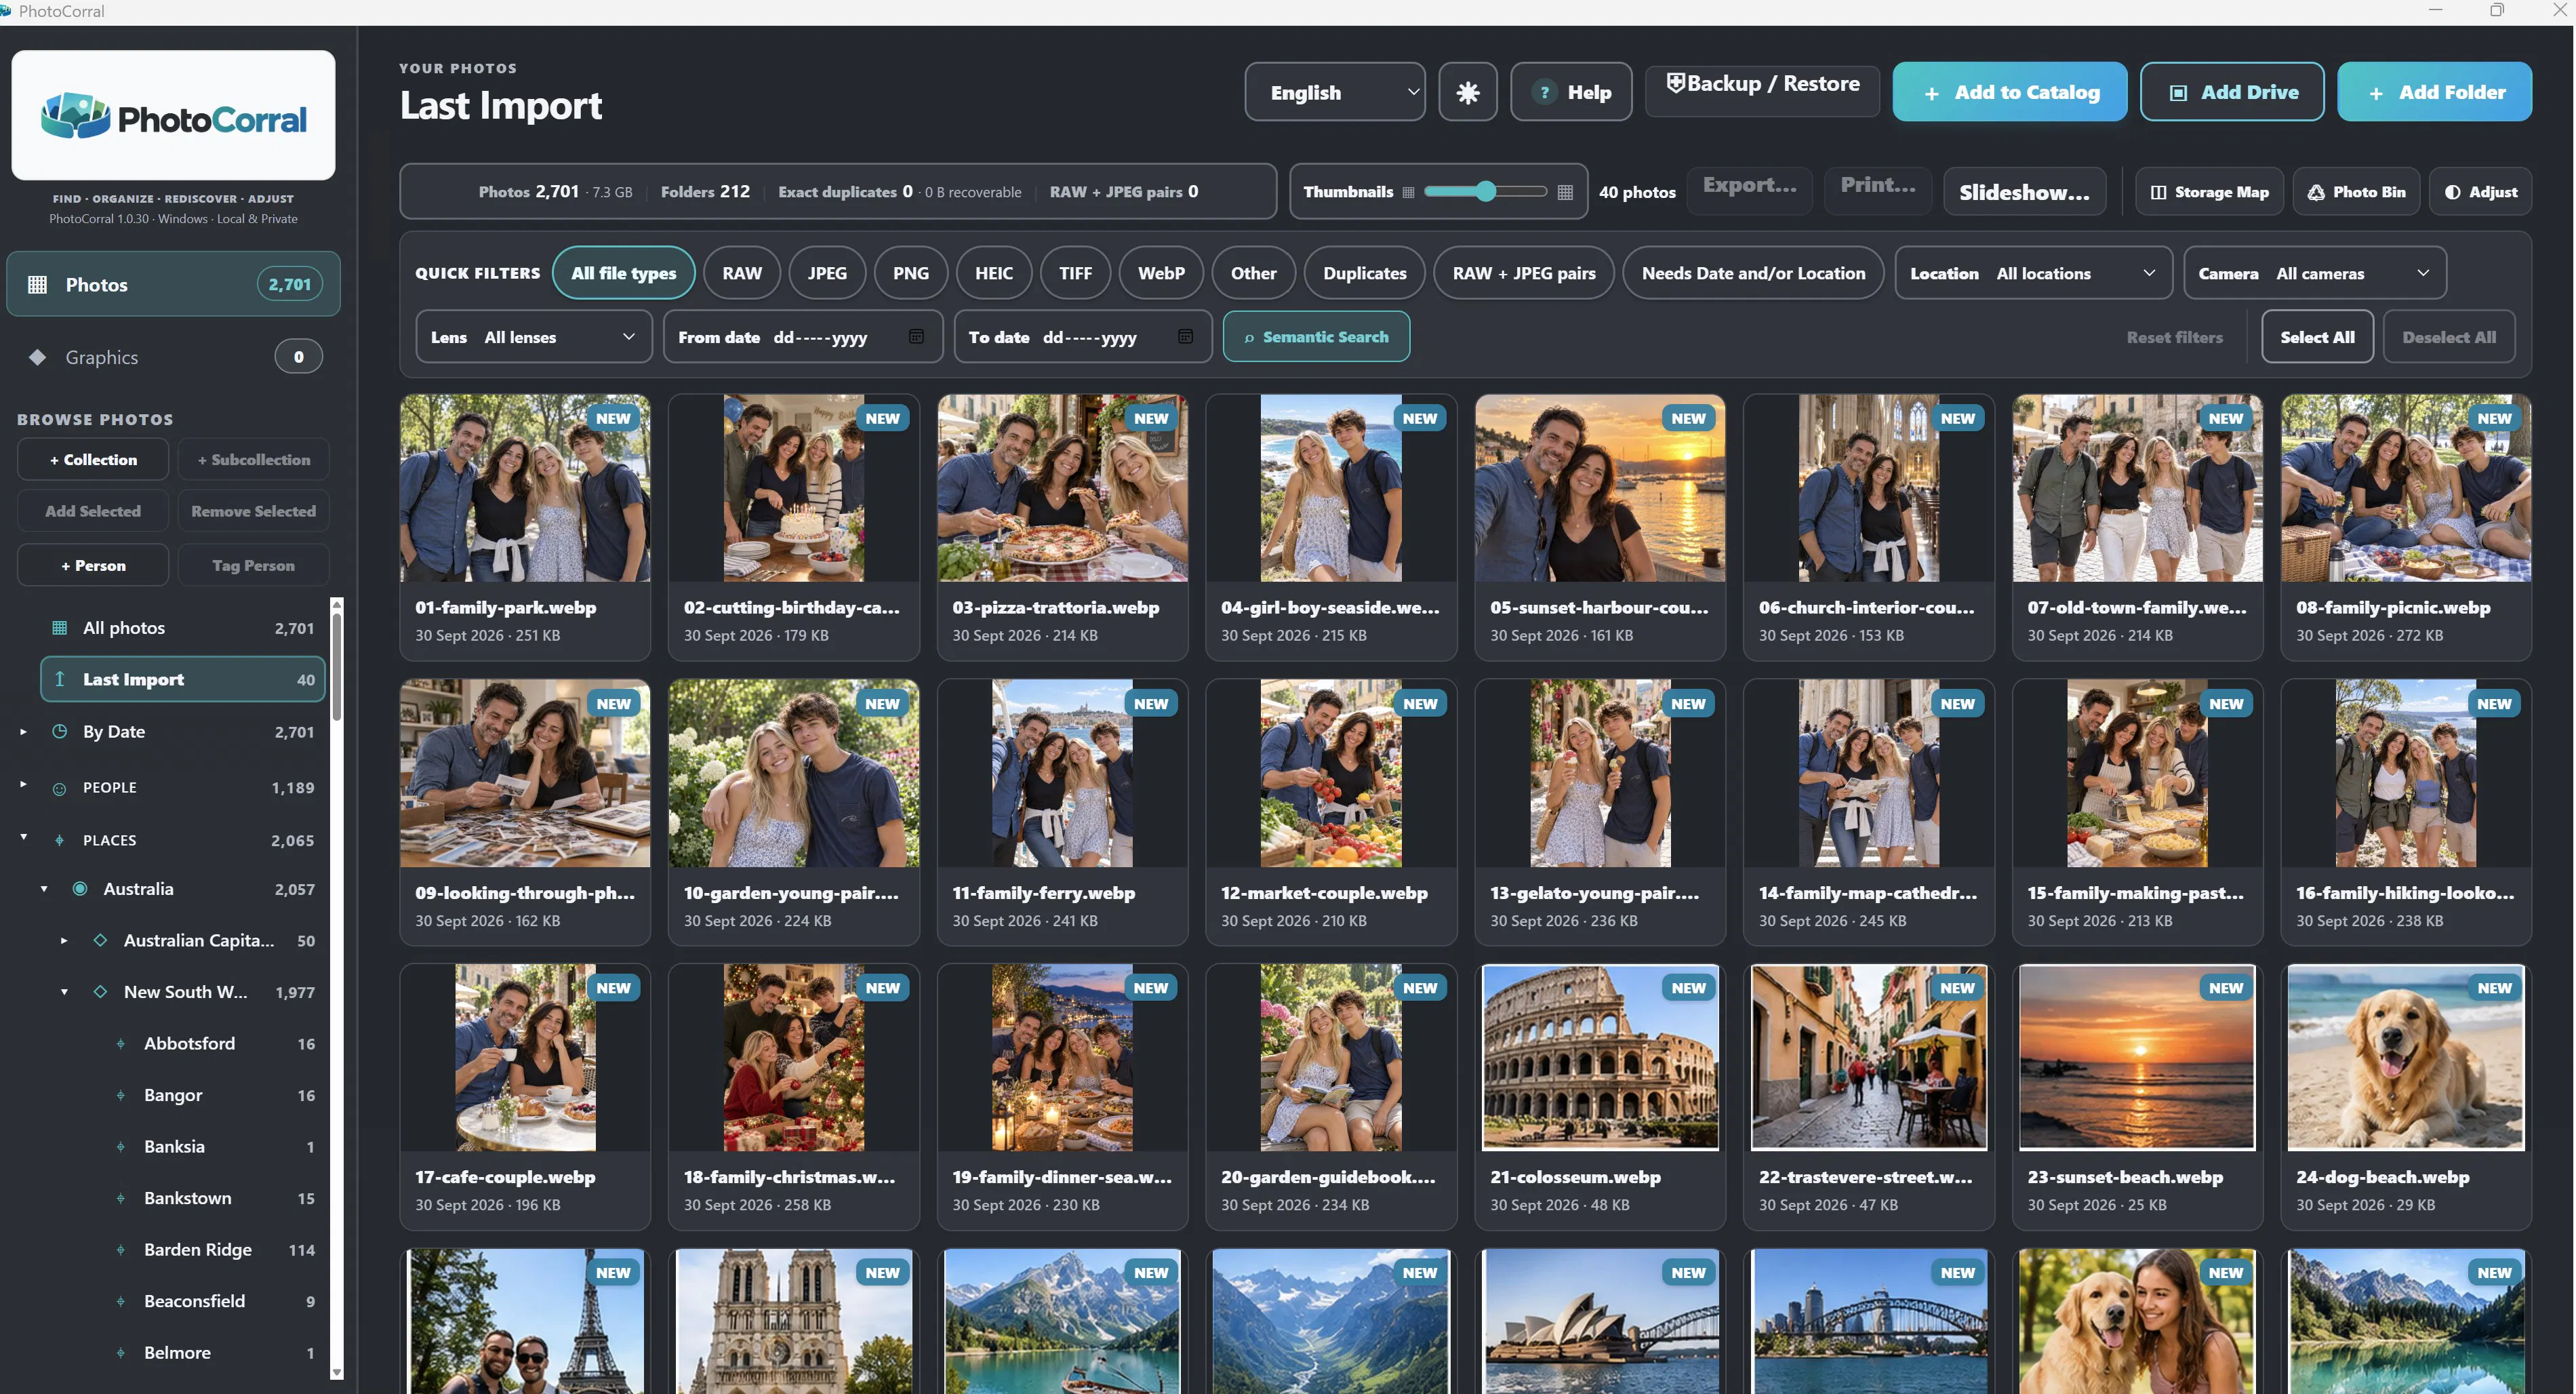
Task: Open the Storage Map
Action: pos(2209,192)
